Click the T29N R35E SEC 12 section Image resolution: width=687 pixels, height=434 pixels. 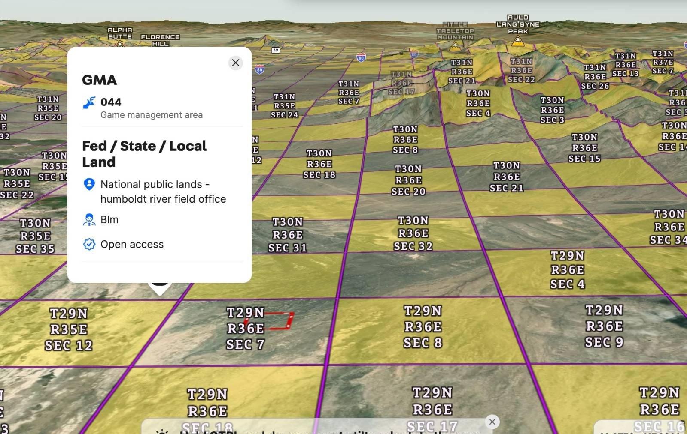tap(69, 329)
